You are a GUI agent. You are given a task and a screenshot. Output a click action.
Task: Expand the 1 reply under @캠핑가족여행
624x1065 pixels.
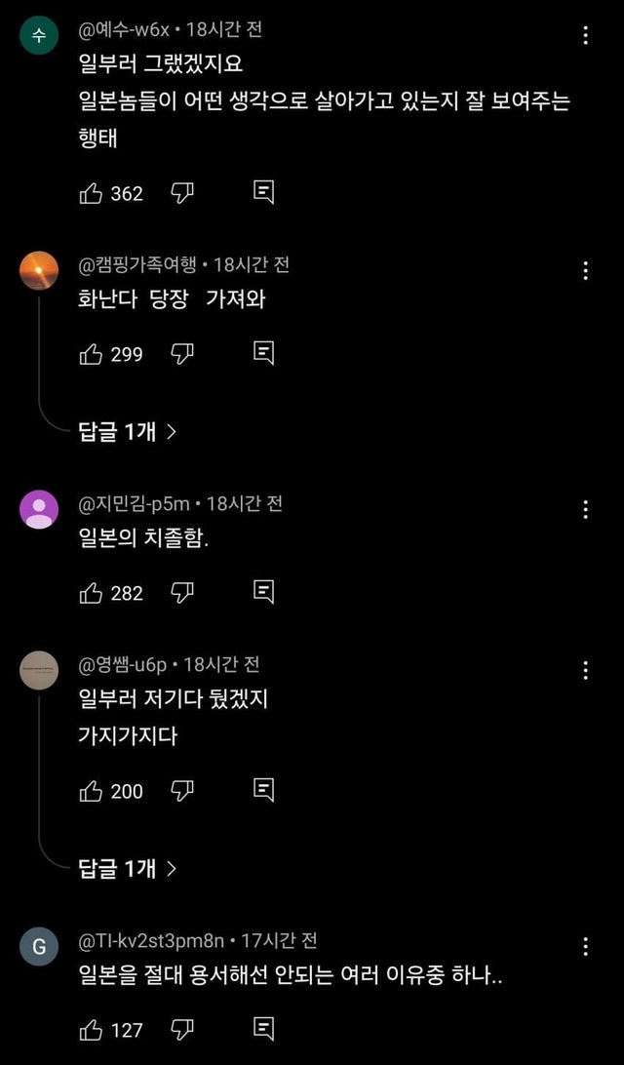(127, 432)
